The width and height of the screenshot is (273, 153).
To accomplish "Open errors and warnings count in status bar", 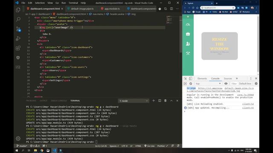I will pos(35,146).
